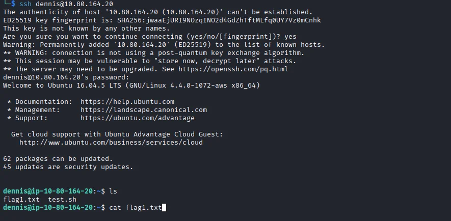Place cursor at the terminal block cursor
Screen dimensions: 451x221
164,207
